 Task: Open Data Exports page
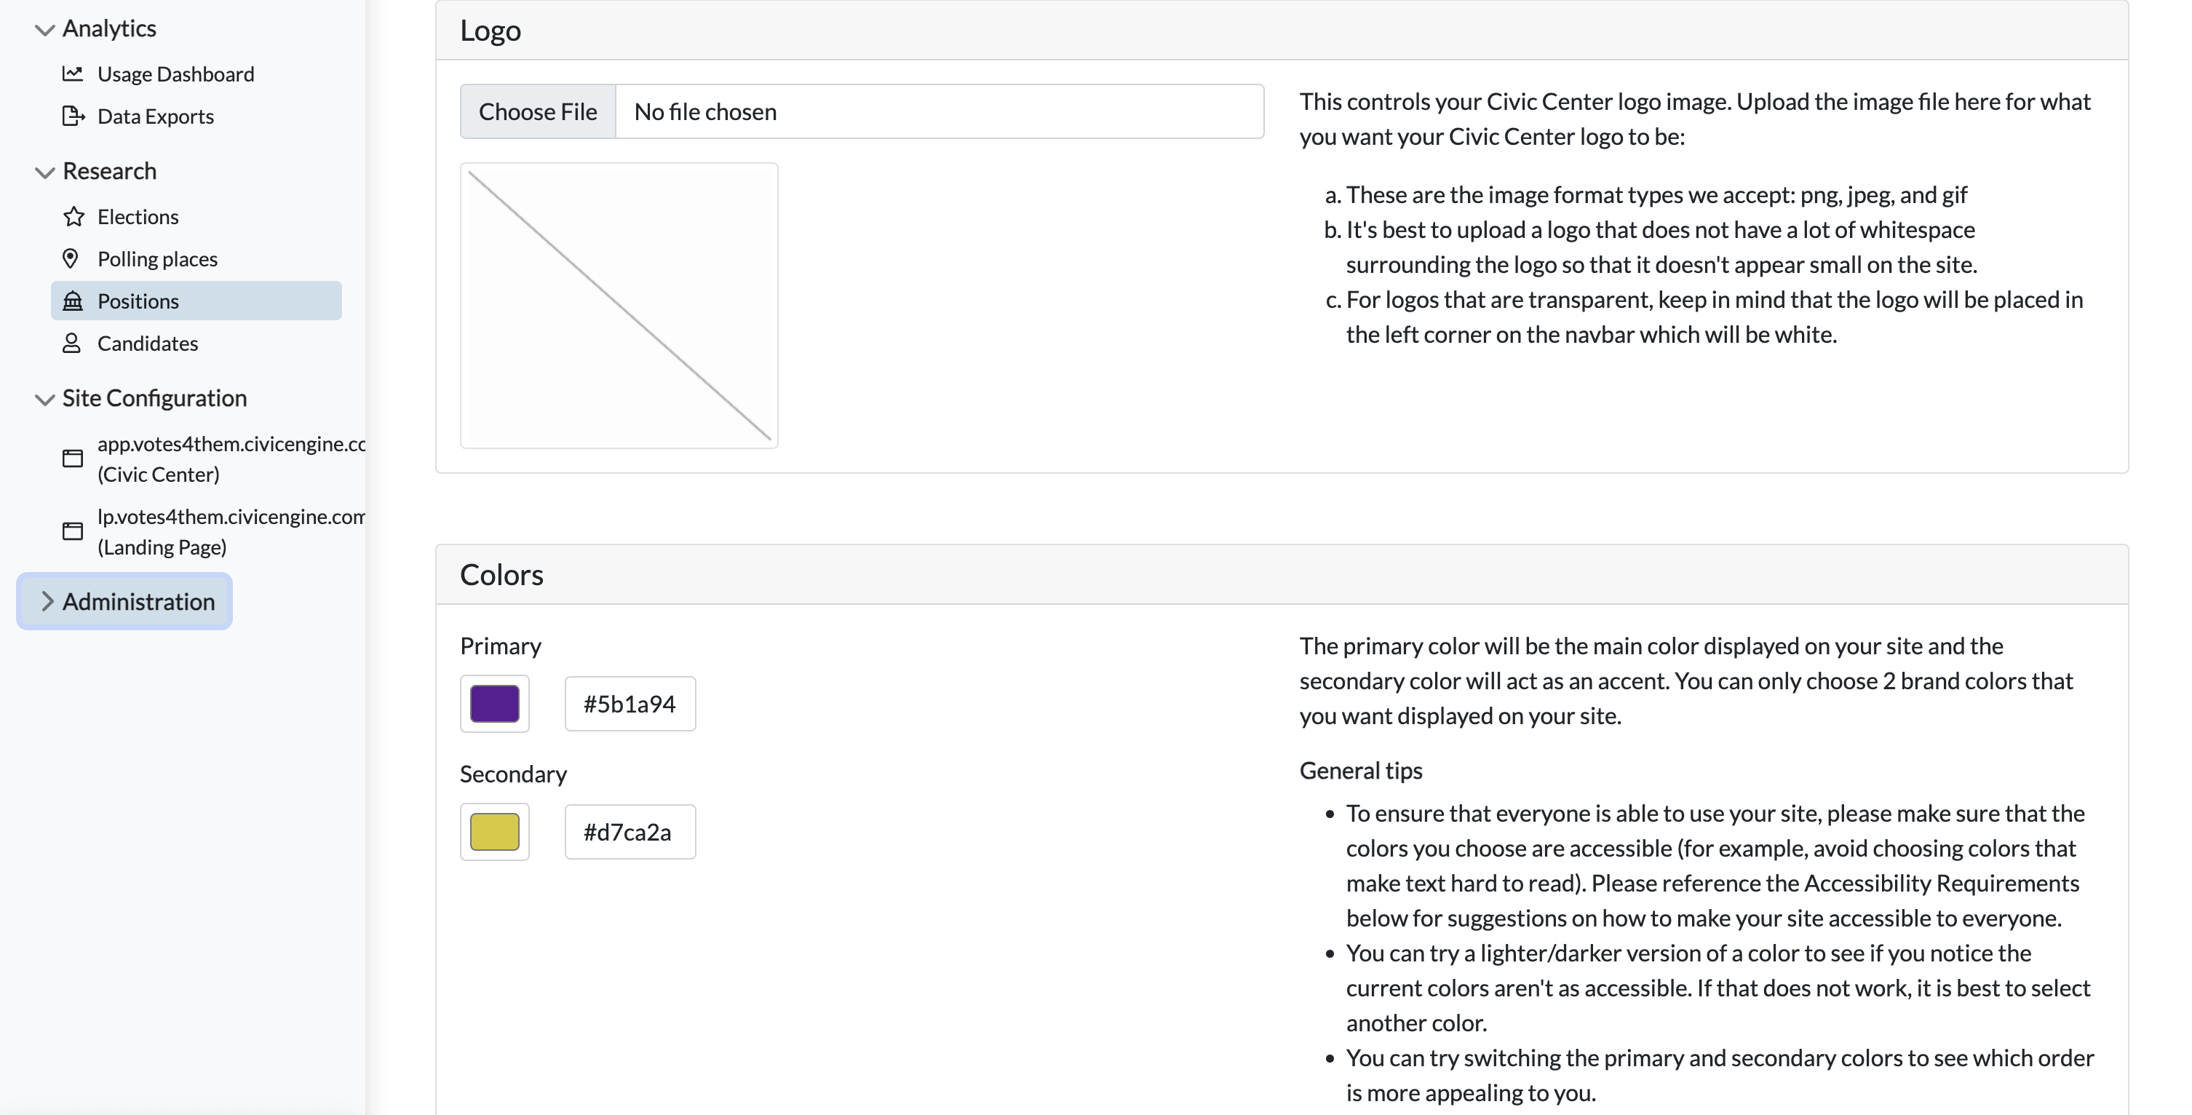pos(156,116)
